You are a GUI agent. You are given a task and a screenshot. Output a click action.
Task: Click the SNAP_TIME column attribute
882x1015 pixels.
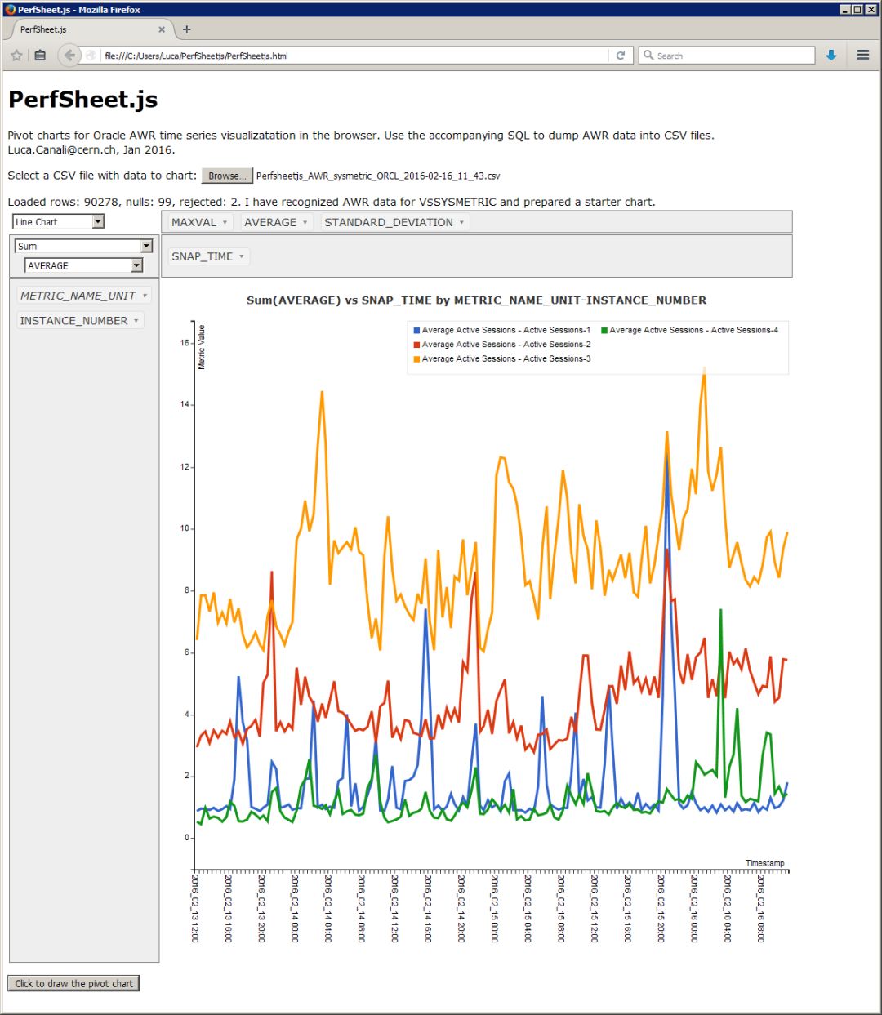coord(203,256)
